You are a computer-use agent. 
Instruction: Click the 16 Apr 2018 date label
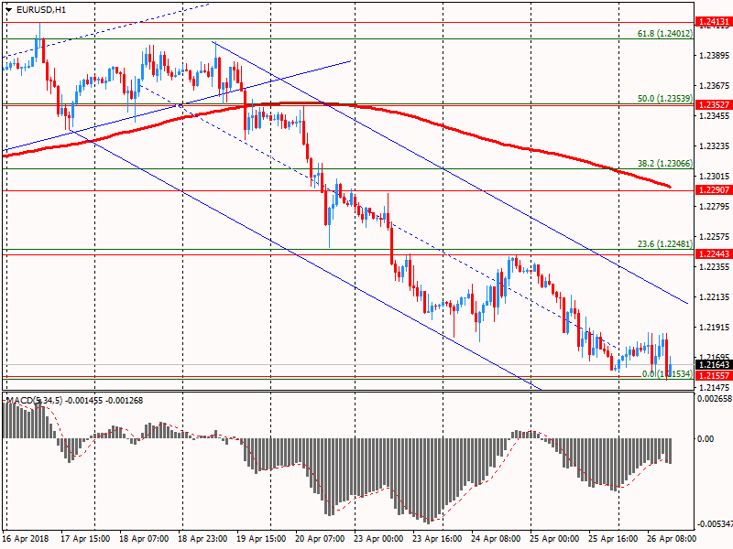[26, 539]
